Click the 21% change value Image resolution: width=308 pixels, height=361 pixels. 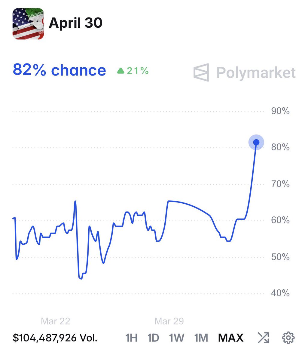138,71
